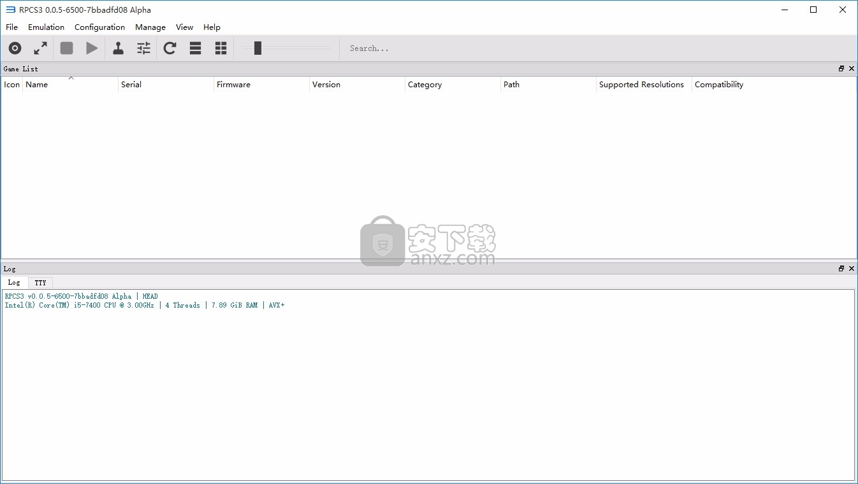Open the Emulation menu
858x484 pixels.
(x=46, y=27)
